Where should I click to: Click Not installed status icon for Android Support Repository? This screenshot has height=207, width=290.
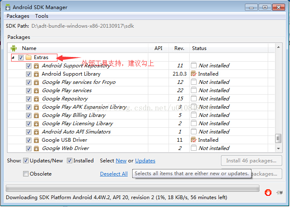click(194, 65)
